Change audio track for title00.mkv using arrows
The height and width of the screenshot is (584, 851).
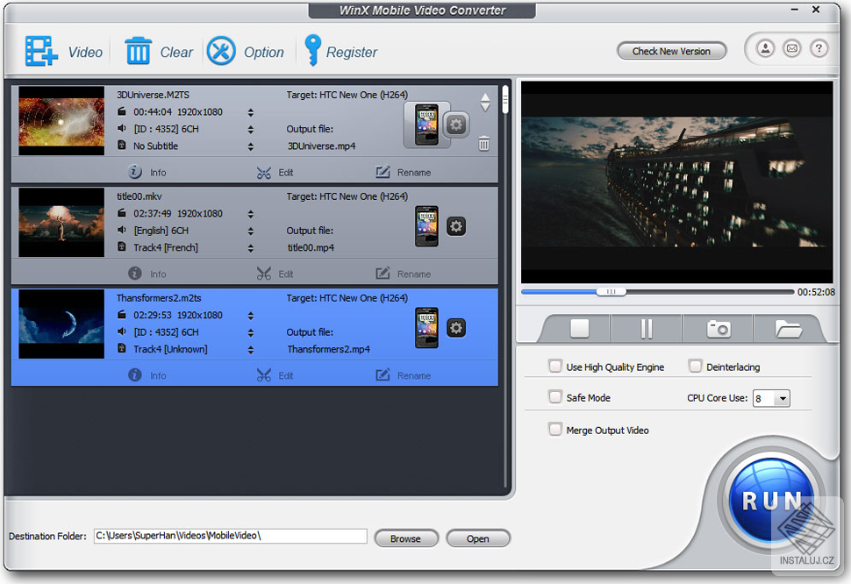[252, 230]
